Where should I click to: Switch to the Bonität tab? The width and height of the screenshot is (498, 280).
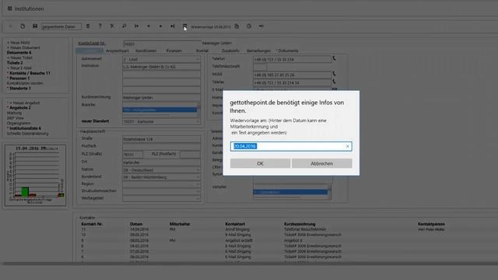(202, 51)
